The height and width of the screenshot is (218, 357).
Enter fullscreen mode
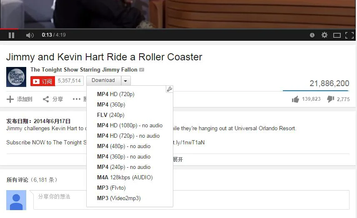[350, 35]
